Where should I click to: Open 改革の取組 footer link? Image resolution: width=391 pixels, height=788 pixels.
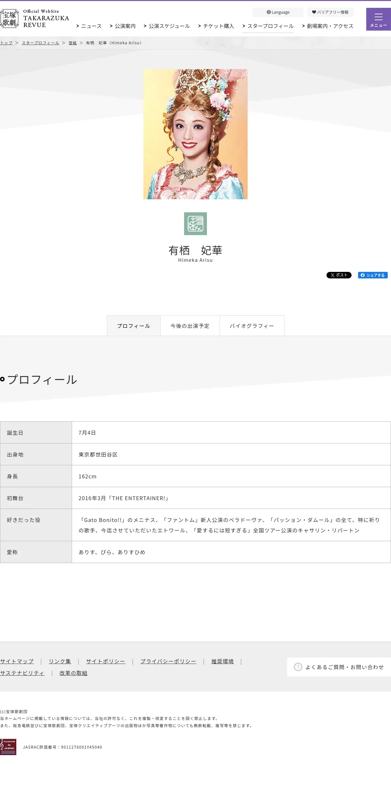73,673
